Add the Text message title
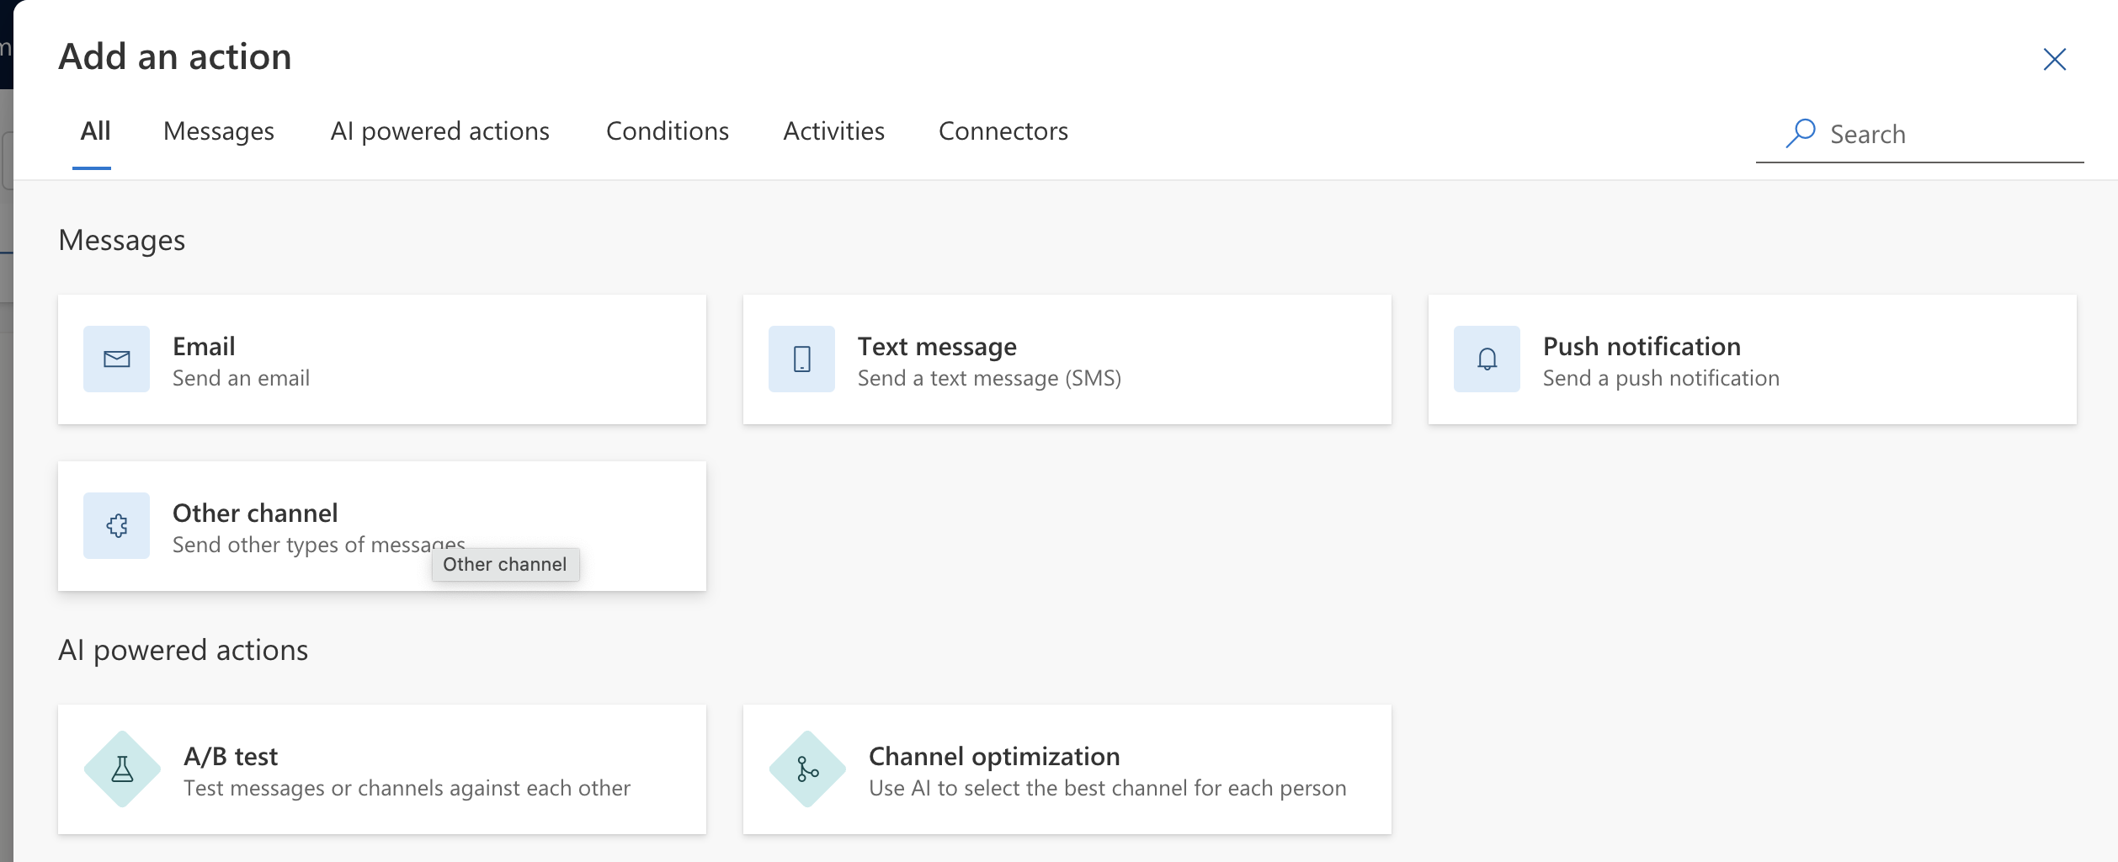This screenshot has width=2118, height=862. click(937, 347)
